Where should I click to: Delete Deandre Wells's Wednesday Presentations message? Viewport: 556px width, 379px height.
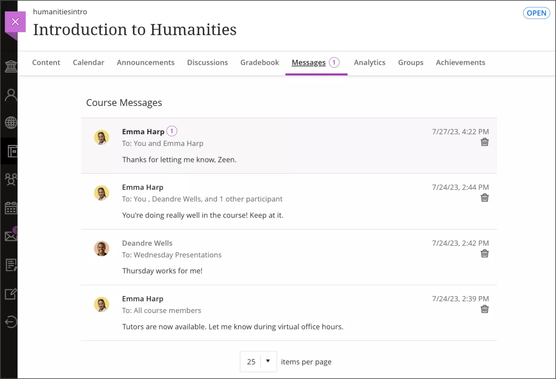tap(485, 254)
